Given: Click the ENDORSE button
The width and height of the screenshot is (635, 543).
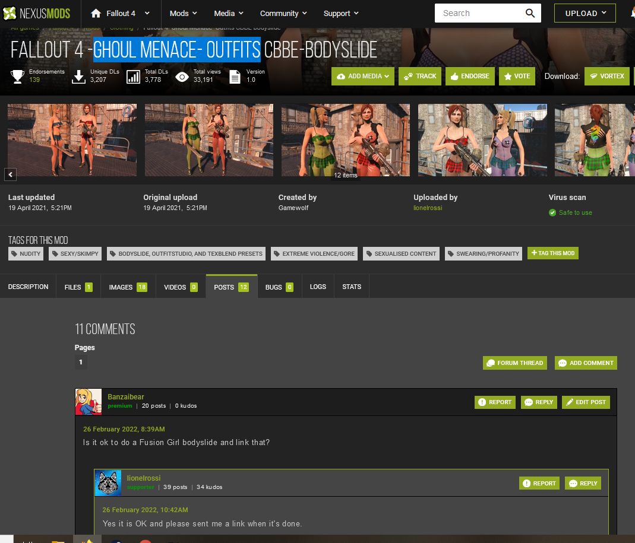Looking at the screenshot, I should pyautogui.click(x=470, y=76).
